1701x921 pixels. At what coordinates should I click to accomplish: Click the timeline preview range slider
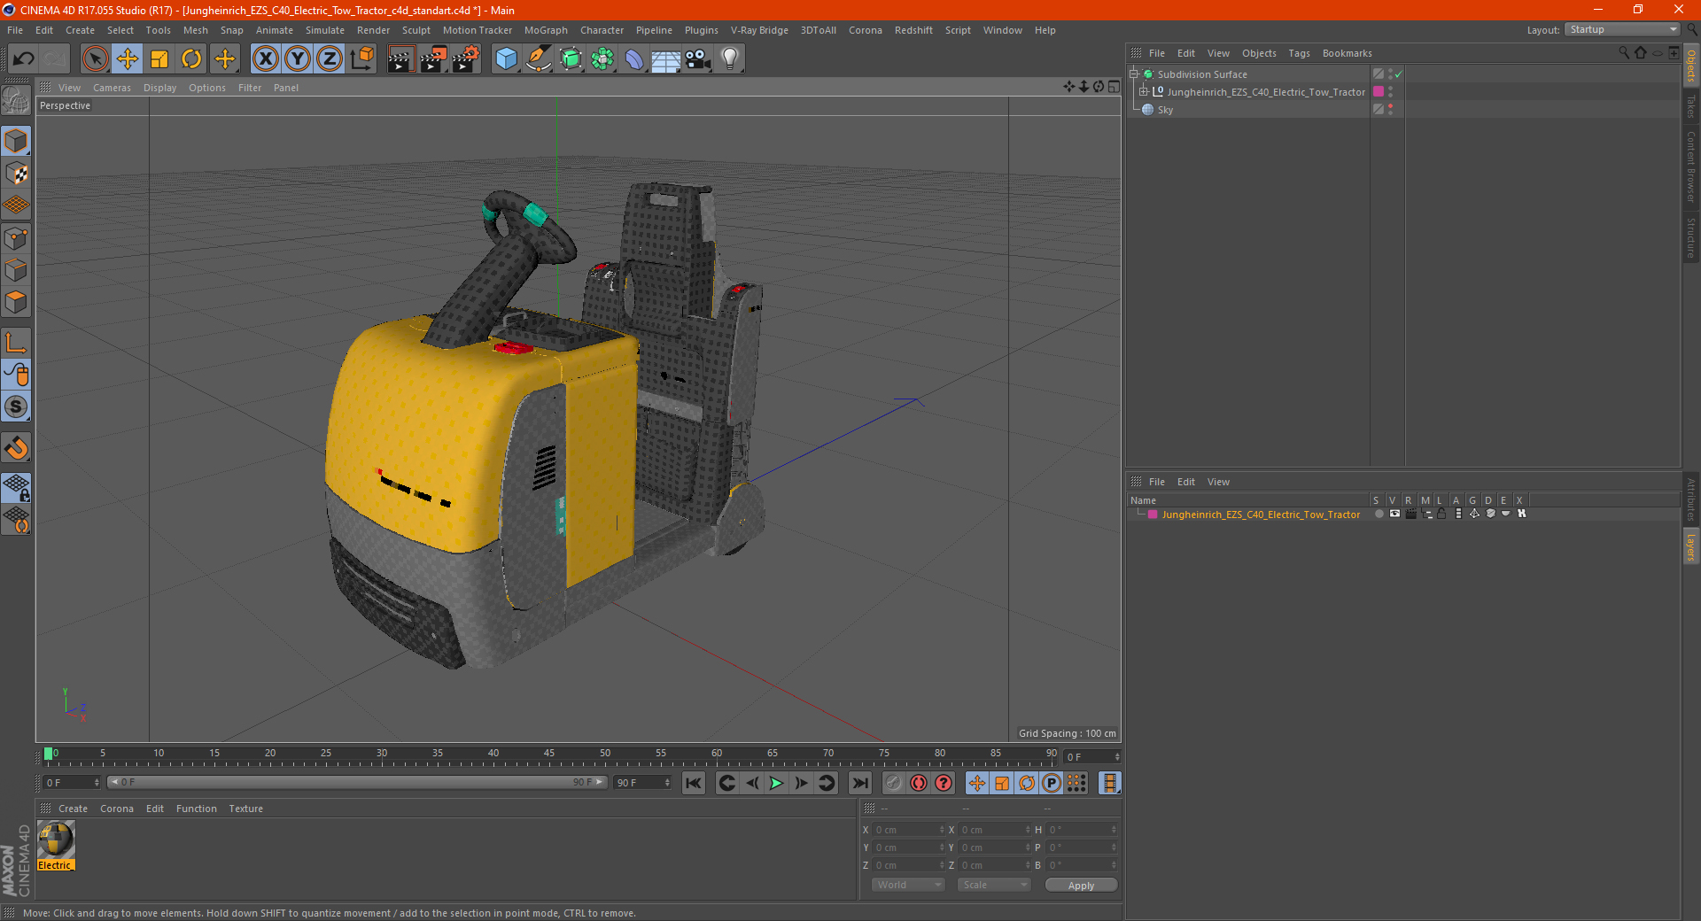point(357,783)
